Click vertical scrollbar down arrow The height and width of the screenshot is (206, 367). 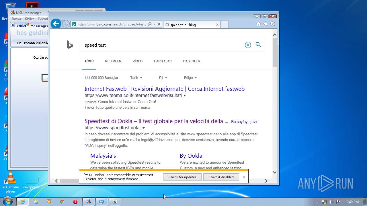click(275, 172)
